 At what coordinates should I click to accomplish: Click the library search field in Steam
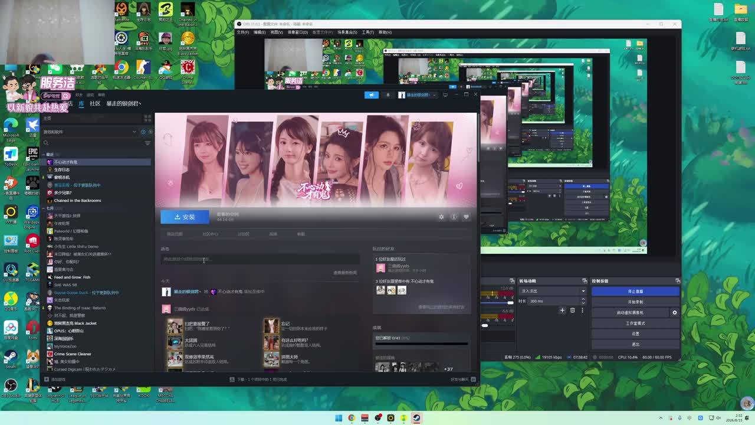[x=93, y=143]
